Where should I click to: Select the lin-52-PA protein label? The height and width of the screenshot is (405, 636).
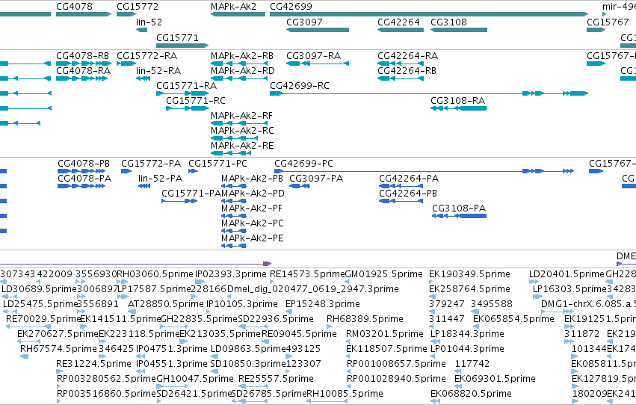[x=160, y=179]
